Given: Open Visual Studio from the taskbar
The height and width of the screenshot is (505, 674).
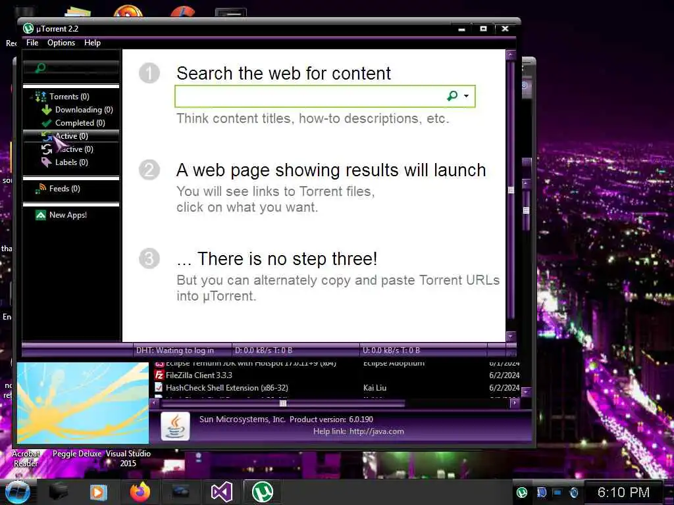Looking at the screenshot, I should pos(222,492).
